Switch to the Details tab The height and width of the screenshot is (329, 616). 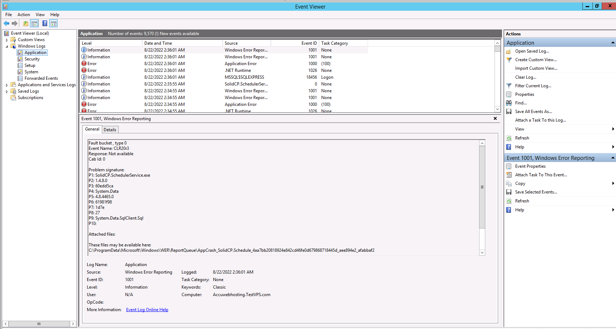pyautogui.click(x=110, y=129)
